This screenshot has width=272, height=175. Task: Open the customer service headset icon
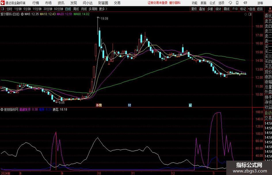click(230, 3)
